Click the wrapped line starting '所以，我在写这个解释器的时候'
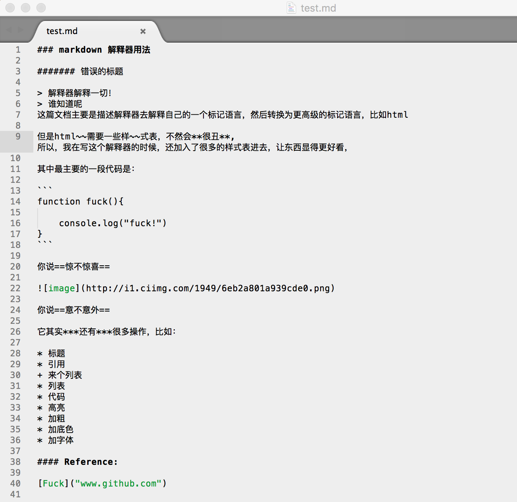The height and width of the screenshot is (502, 517). click(x=193, y=147)
